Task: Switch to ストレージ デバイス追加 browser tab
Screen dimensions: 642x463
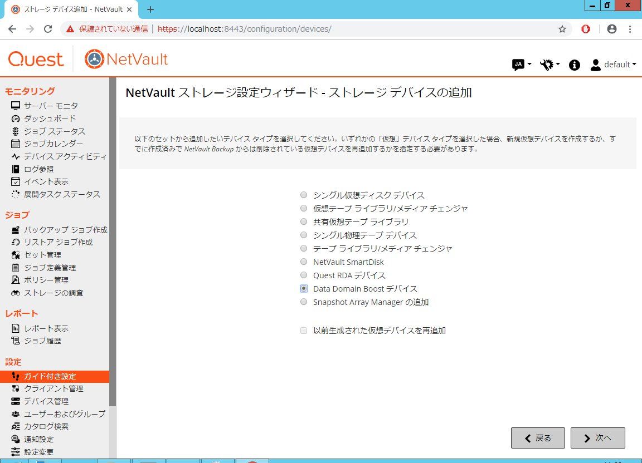Action: point(71,9)
